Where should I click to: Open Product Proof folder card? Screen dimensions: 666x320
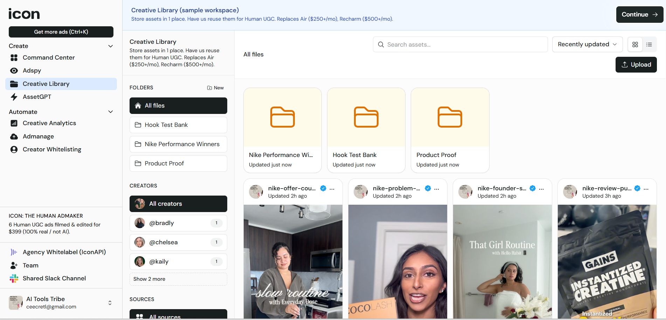coord(450,130)
